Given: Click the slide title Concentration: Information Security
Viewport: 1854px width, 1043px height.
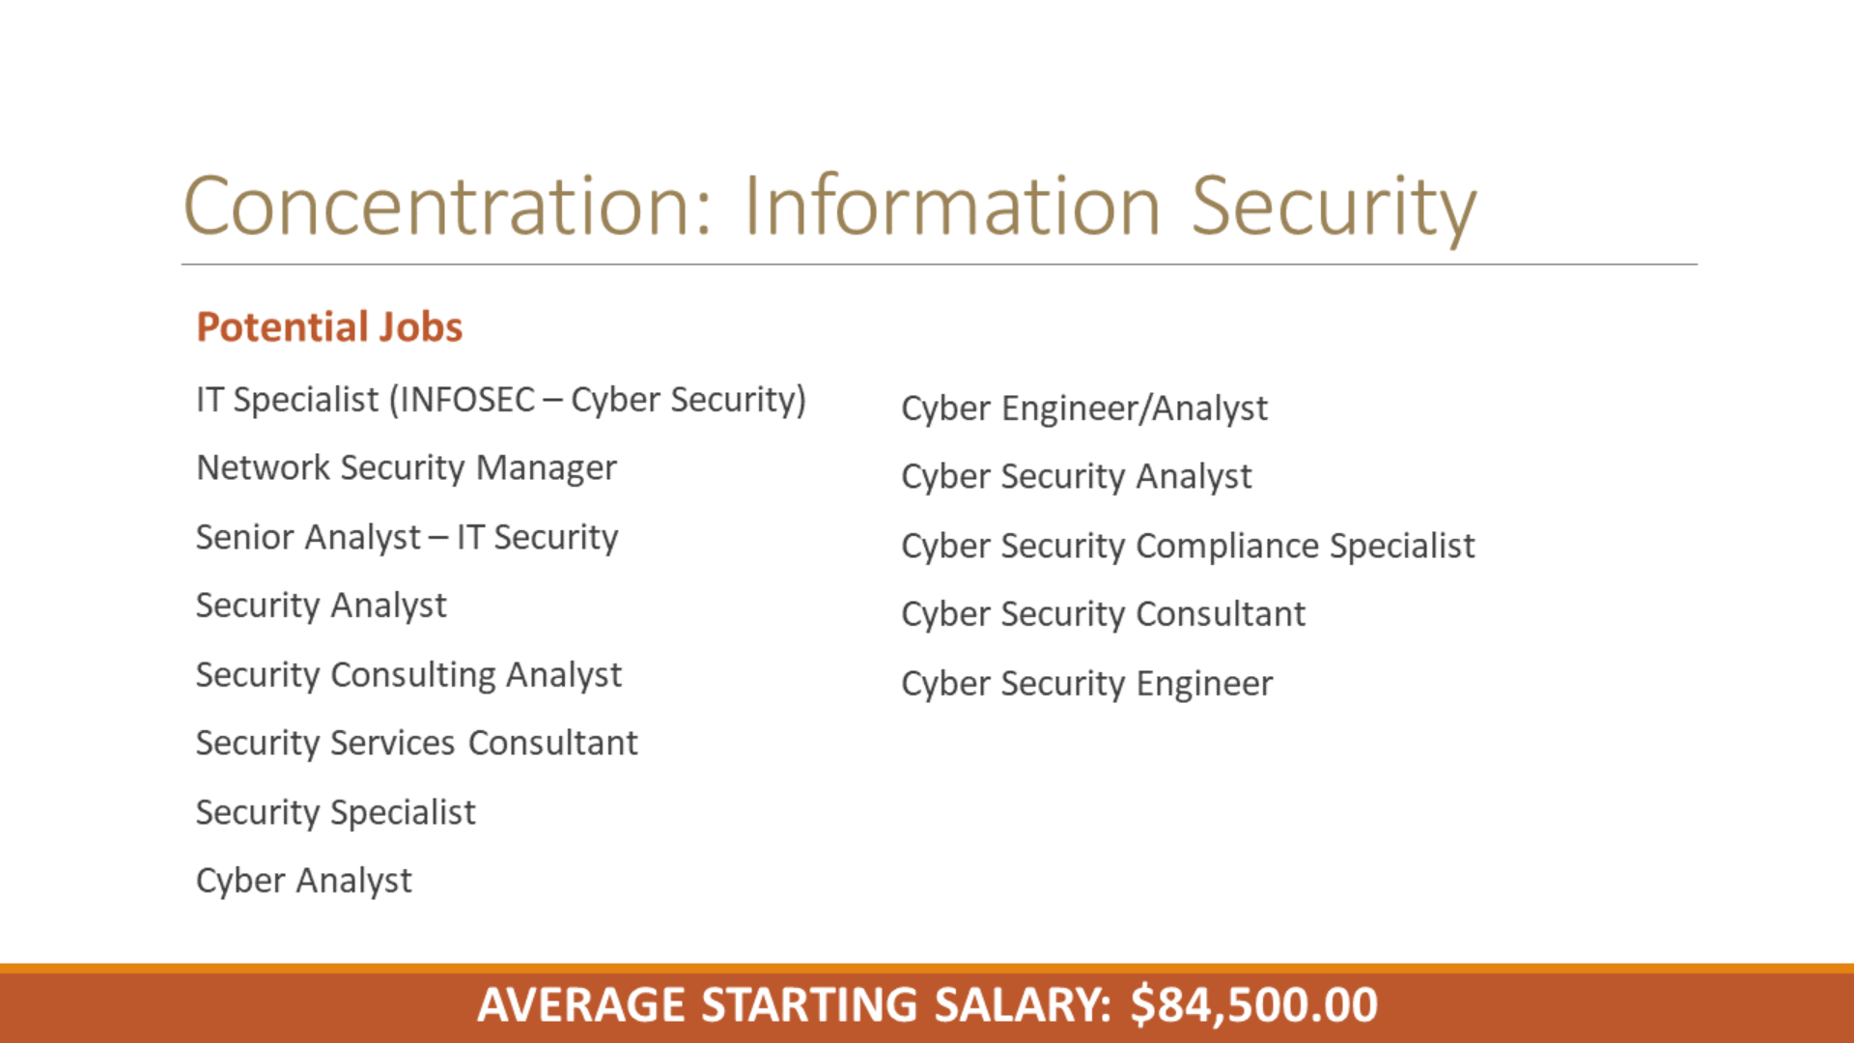Looking at the screenshot, I should [x=829, y=207].
